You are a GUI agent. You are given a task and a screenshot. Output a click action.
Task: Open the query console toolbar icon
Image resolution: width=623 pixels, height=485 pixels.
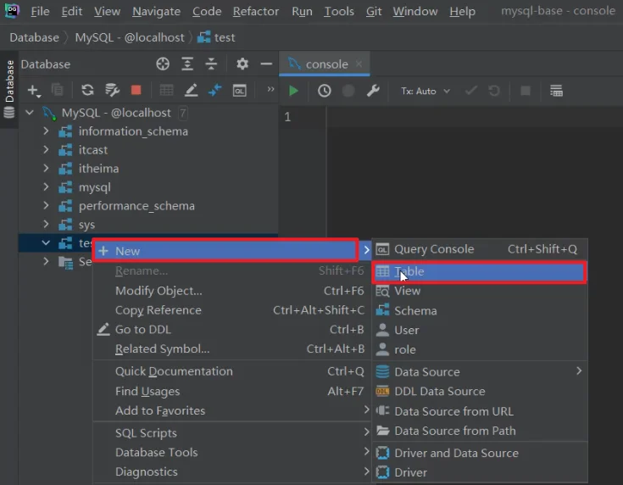point(239,91)
